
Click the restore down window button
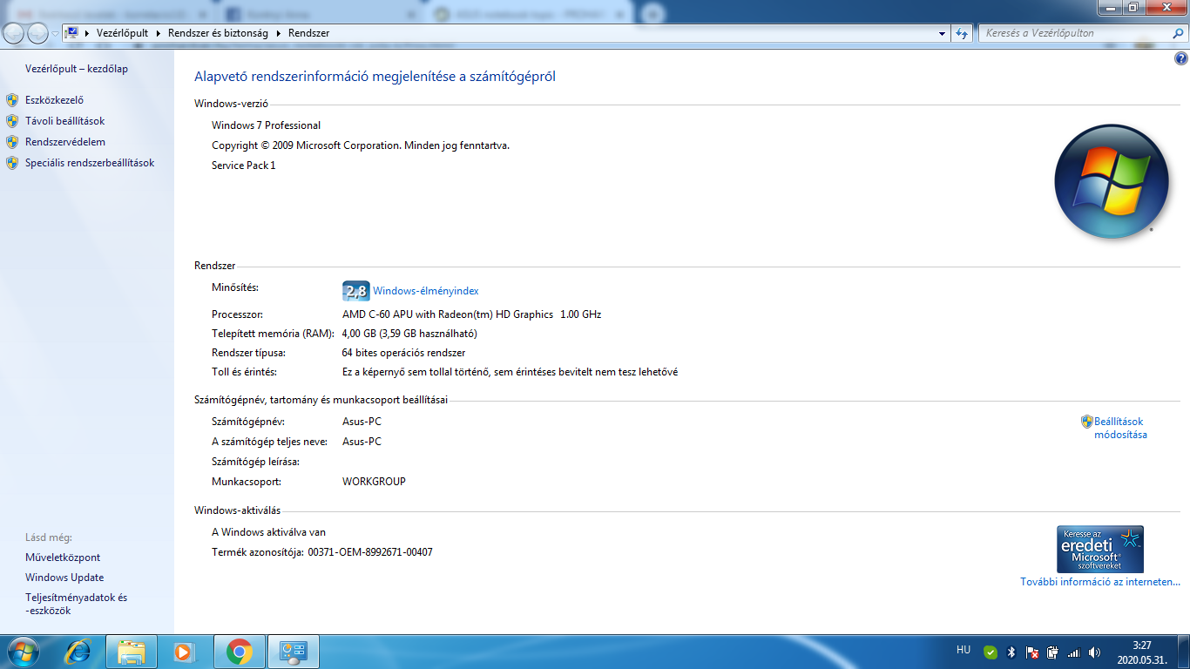pyautogui.click(x=1133, y=7)
